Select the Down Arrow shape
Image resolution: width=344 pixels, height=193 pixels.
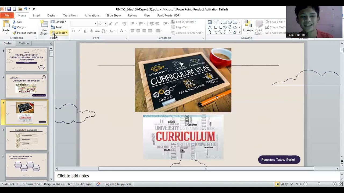(230, 27)
